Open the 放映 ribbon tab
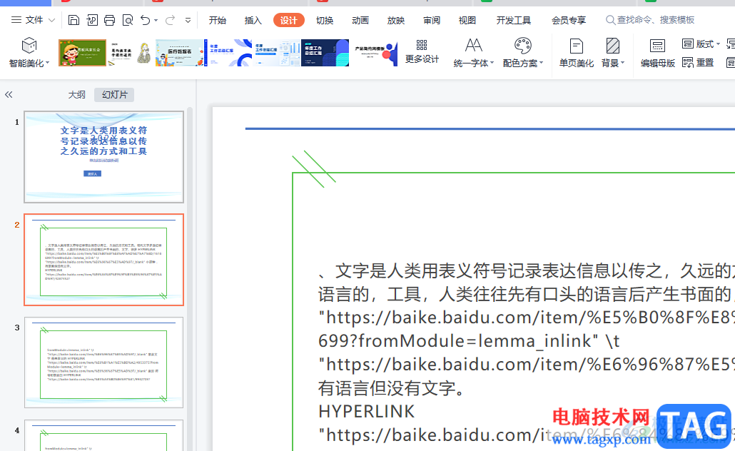The height and width of the screenshot is (451, 735). [395, 20]
